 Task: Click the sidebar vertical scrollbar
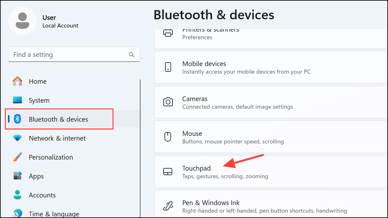(140, 148)
